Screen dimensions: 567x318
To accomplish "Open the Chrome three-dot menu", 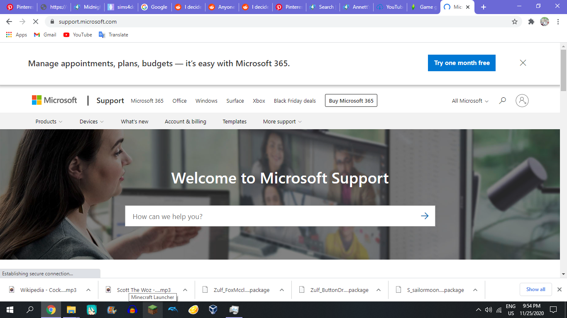I will pos(557,22).
